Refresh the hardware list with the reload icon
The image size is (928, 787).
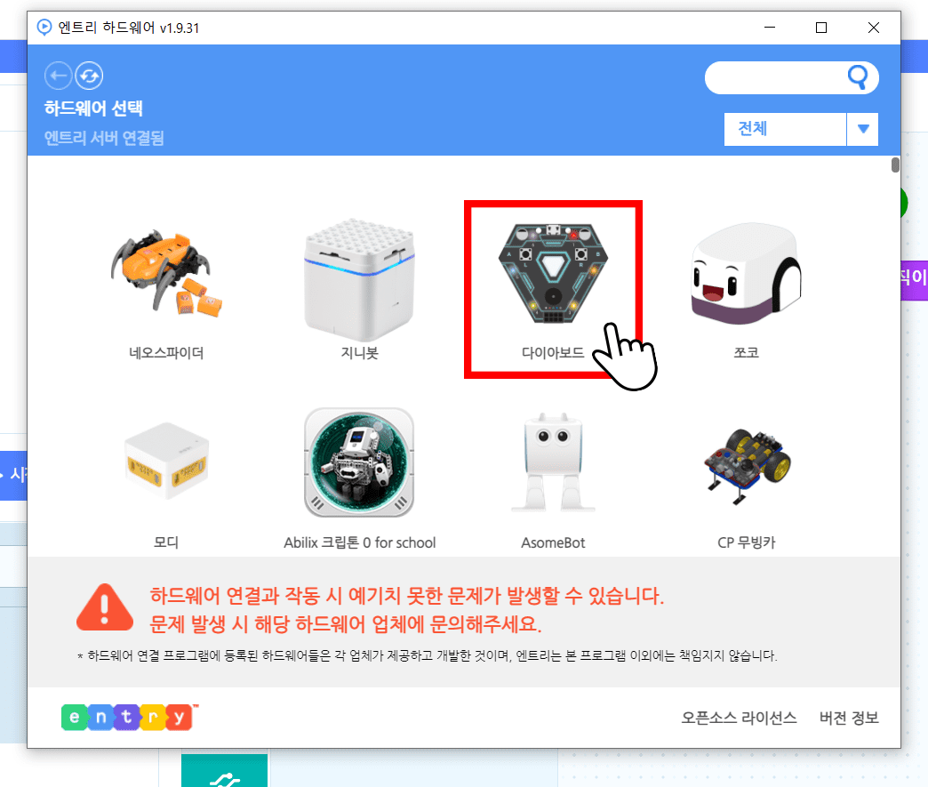pyautogui.click(x=90, y=76)
